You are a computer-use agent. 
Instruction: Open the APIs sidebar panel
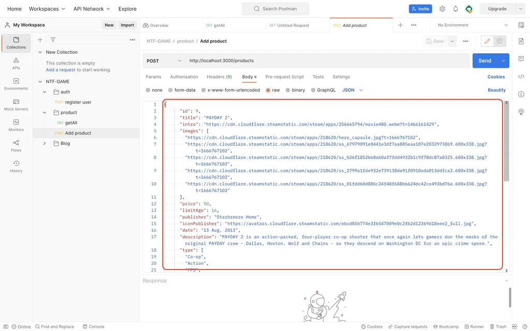16,64
